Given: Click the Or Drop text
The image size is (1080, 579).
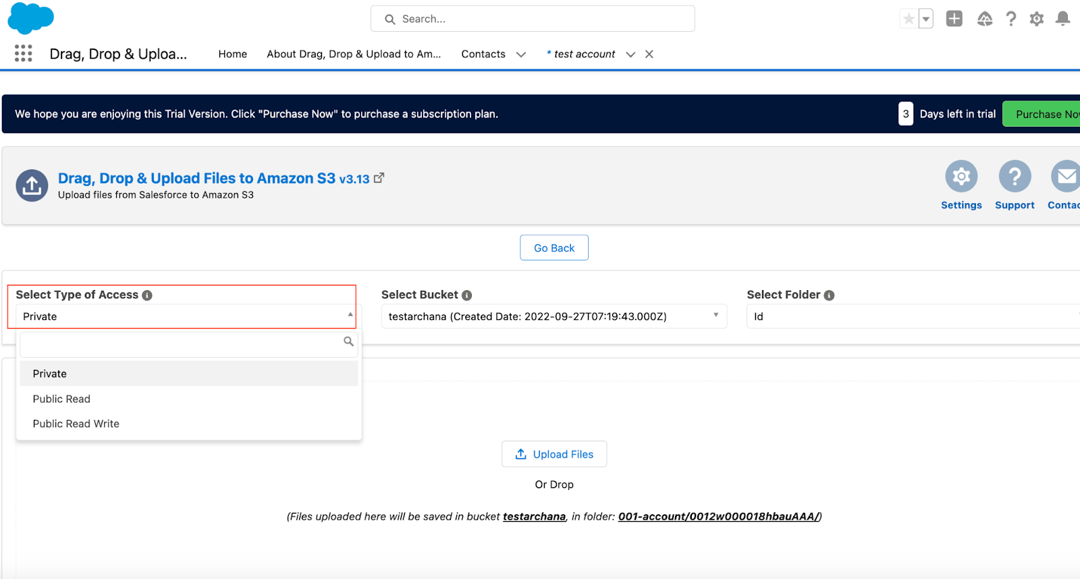Looking at the screenshot, I should [x=554, y=485].
